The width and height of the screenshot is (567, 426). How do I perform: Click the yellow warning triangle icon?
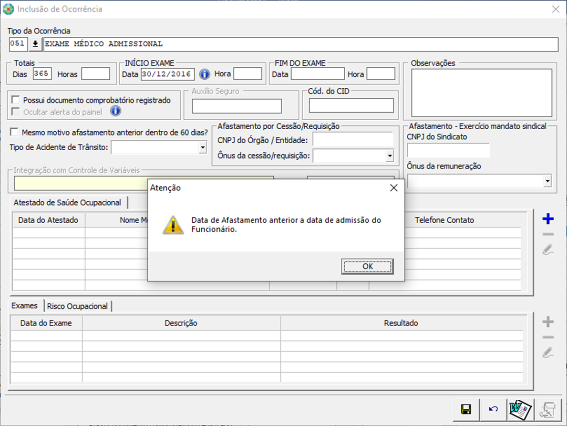173,225
